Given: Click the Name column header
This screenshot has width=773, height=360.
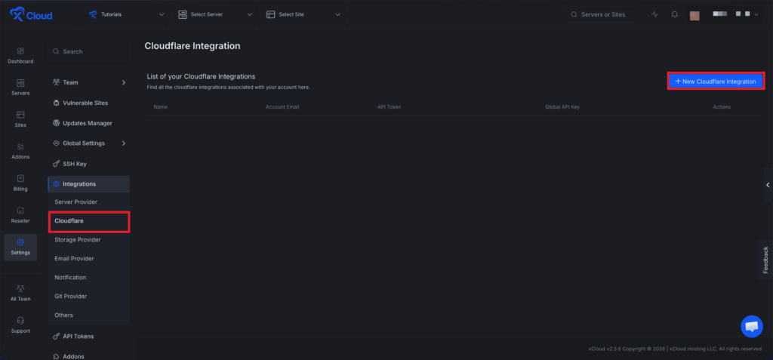Looking at the screenshot, I should coord(161,107).
